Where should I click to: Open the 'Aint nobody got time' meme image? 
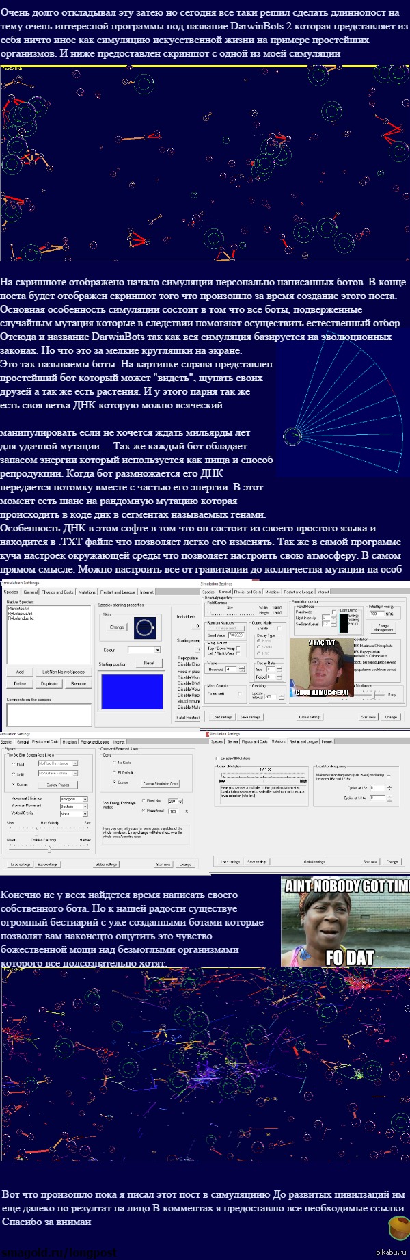345,921
